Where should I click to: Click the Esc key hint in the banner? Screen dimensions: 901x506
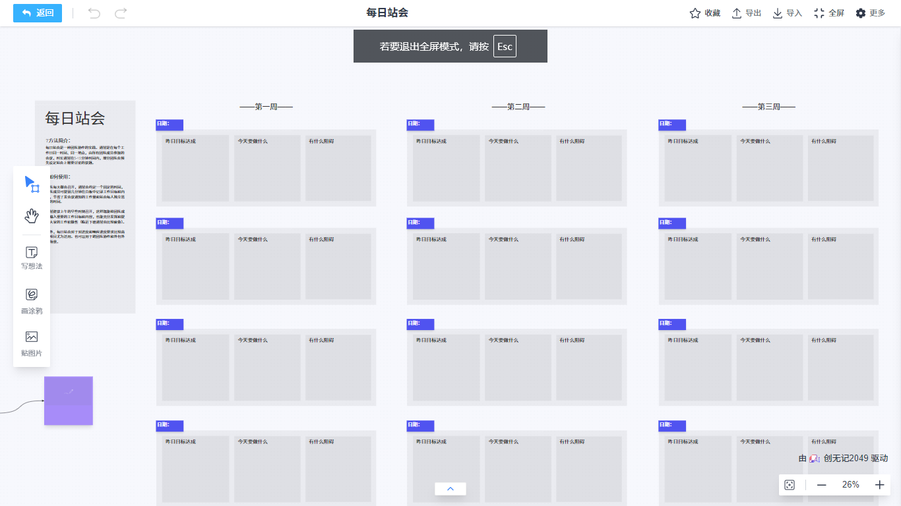pos(505,47)
